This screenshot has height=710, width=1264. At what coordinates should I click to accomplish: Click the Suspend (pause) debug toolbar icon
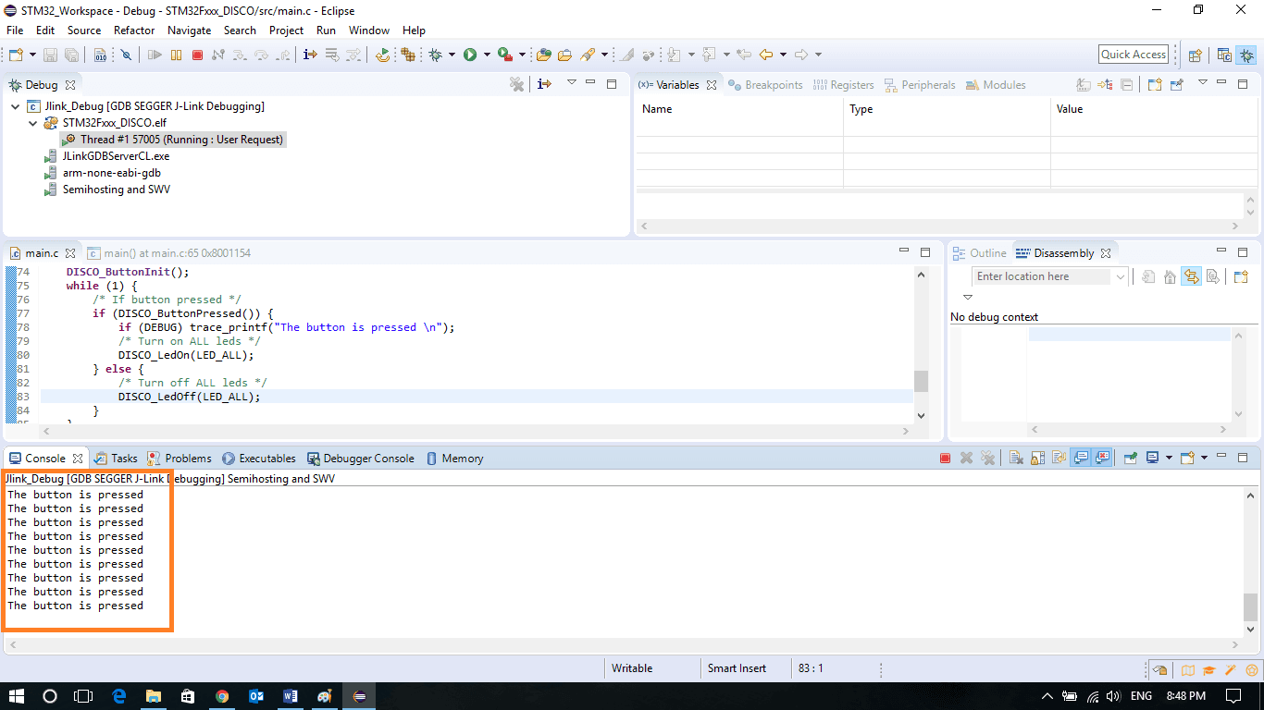coord(176,55)
